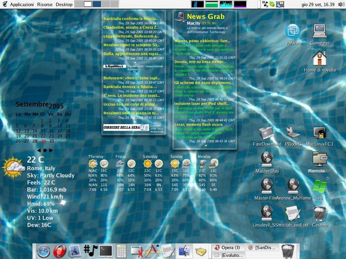The width and height of the screenshot is (346, 259).
Task: Open the Applicazioni menu
Action: [x=22, y=4]
